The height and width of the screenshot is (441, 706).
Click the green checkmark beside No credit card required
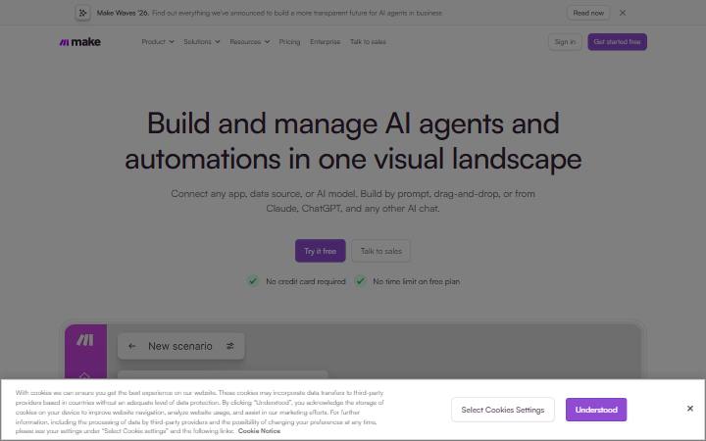point(253,281)
